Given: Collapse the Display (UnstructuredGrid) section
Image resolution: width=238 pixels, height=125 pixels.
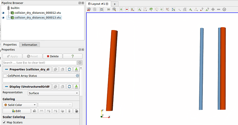Looking at the screenshot, I should pyautogui.click(x=6, y=87).
